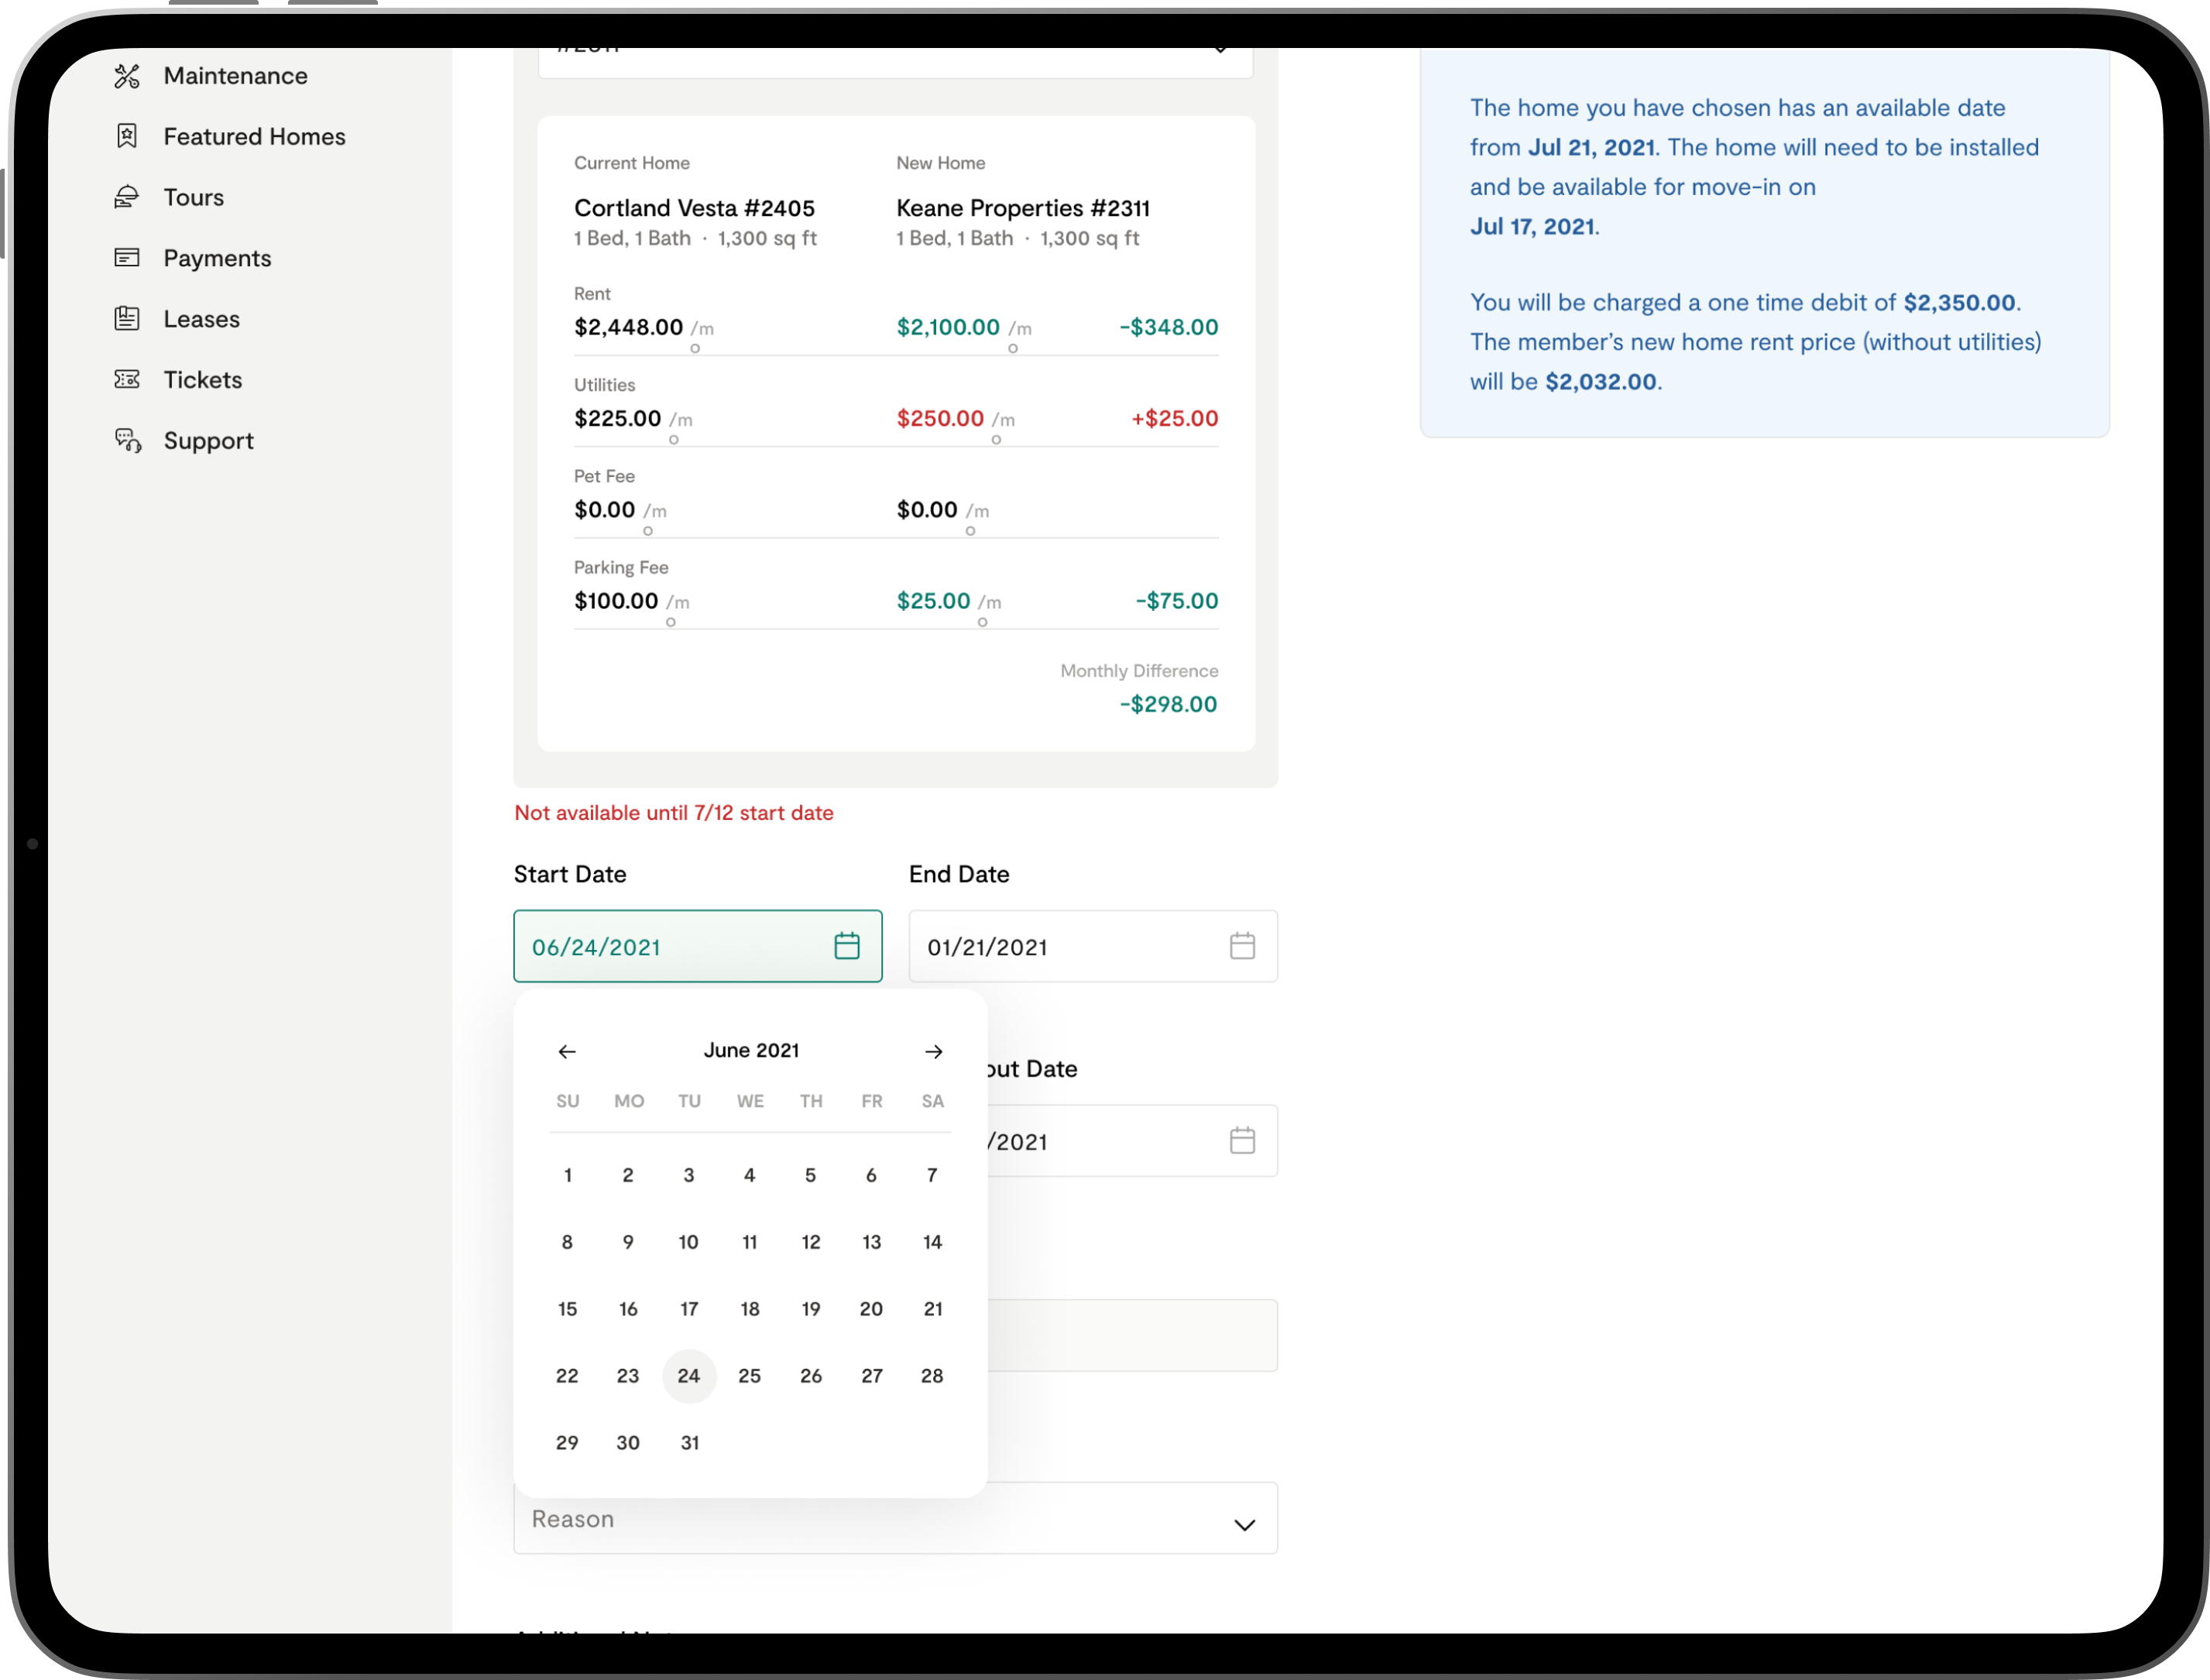This screenshot has width=2210, height=1680.
Task: Click the Support chat icon
Action: point(127,441)
